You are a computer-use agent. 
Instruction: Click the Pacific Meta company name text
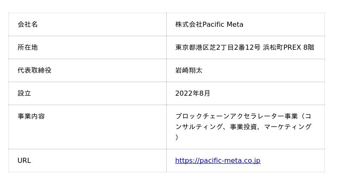tap(223, 24)
